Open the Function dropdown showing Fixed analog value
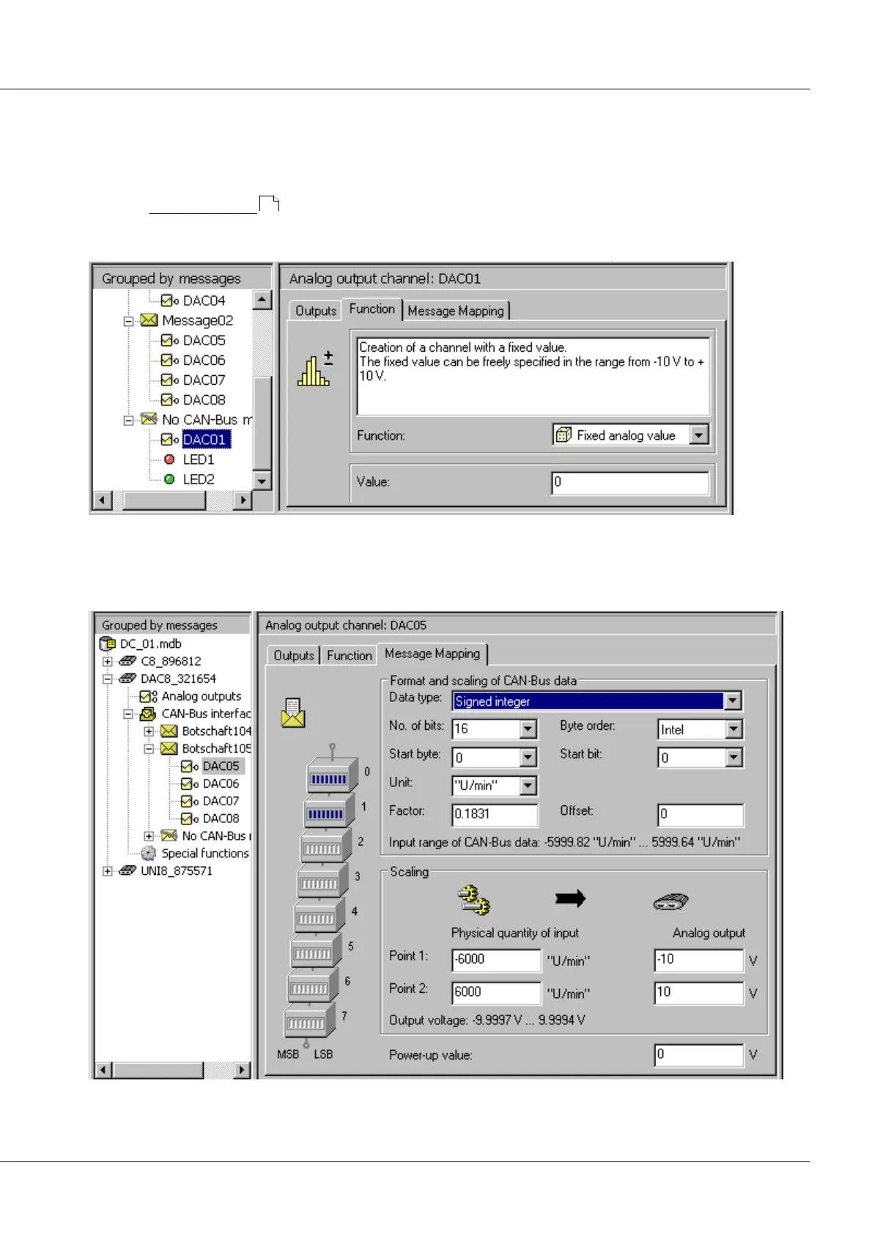 (x=699, y=435)
